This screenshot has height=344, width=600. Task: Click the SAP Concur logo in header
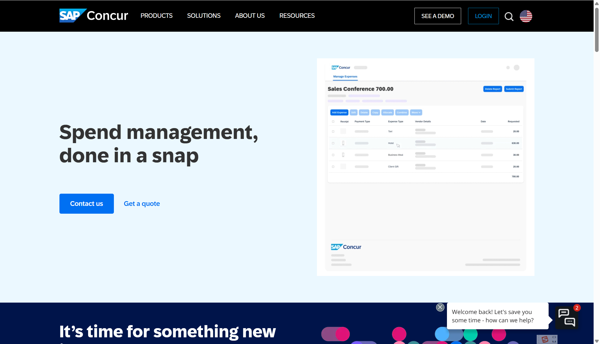(x=94, y=16)
